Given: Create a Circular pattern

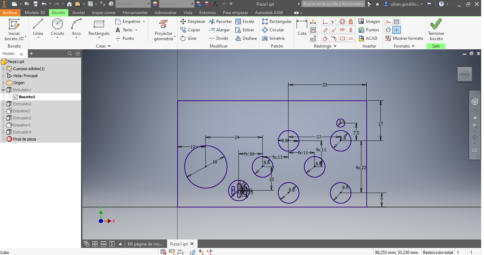Looking at the screenshot, I should coord(273,30).
